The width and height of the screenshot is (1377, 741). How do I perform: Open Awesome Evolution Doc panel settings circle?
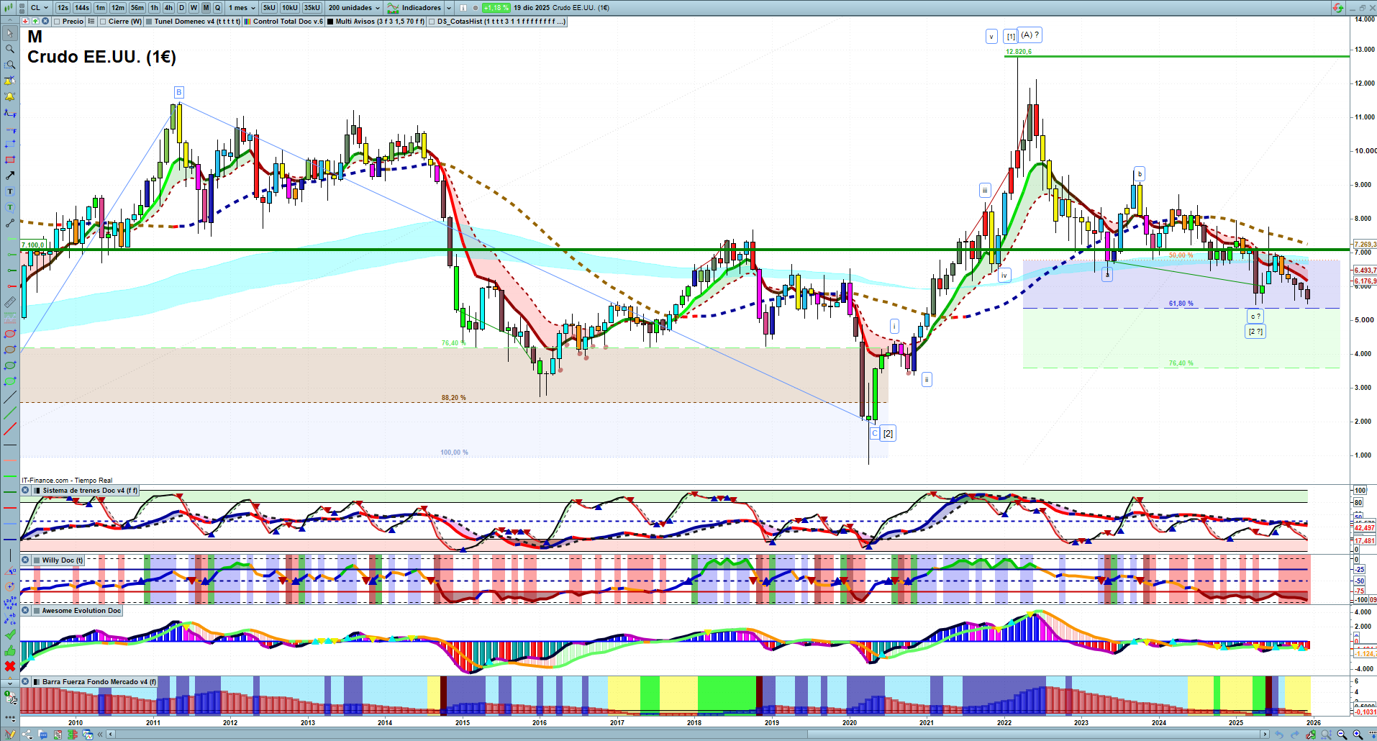(25, 611)
